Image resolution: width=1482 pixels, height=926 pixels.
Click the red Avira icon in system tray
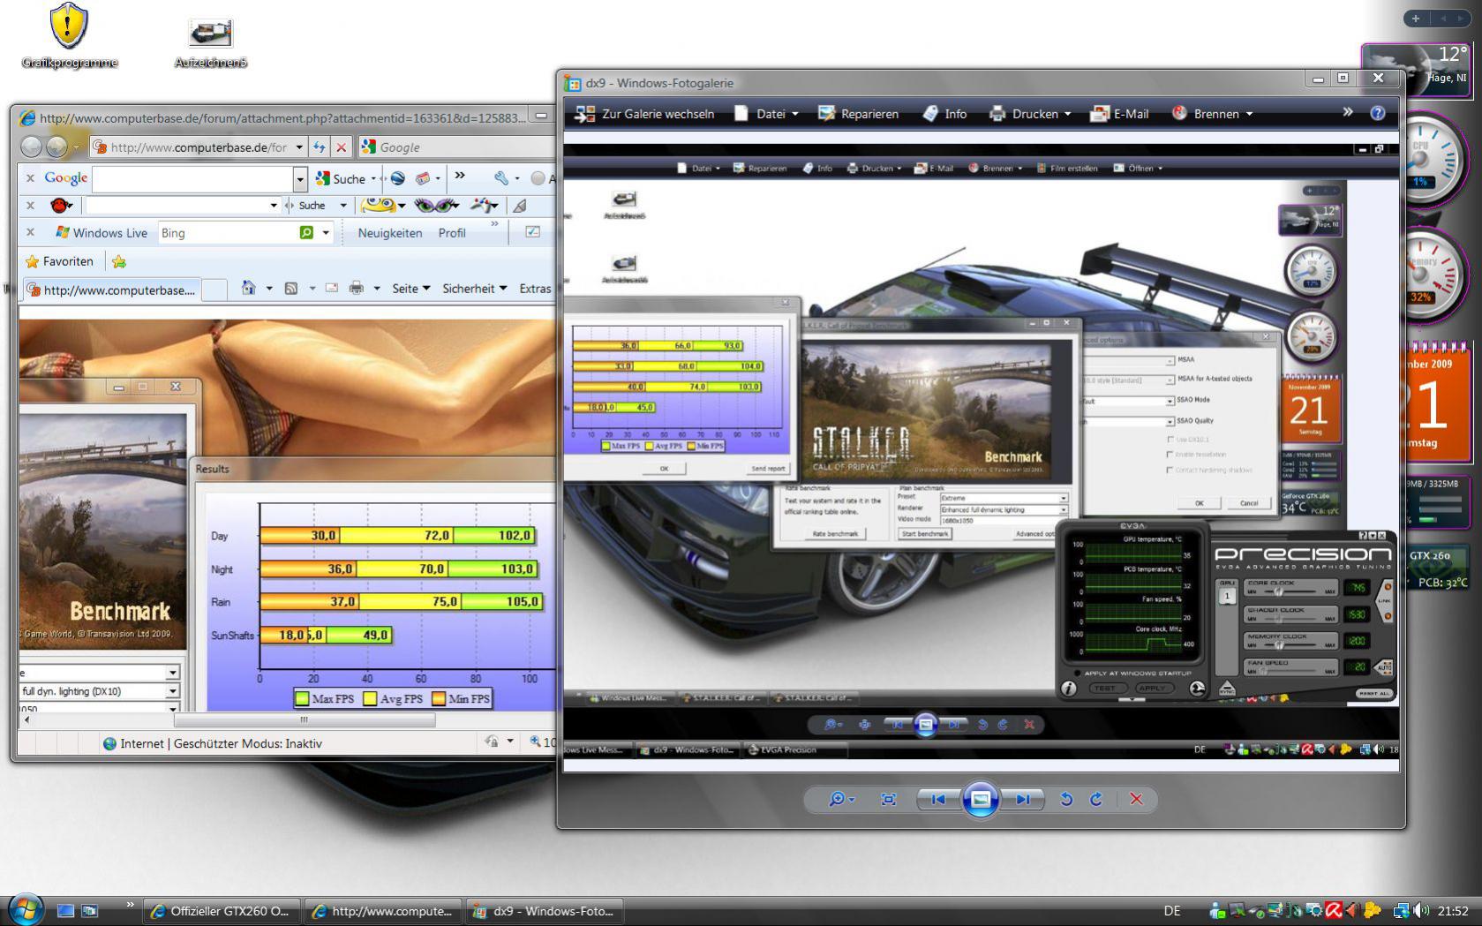1333,910
